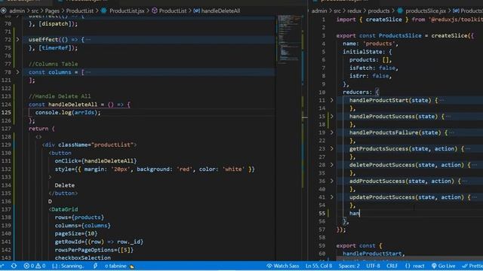Image resolution: width=483 pixels, height=271 pixels.
Task: Click the Prettier status item
Action: tap(472, 266)
